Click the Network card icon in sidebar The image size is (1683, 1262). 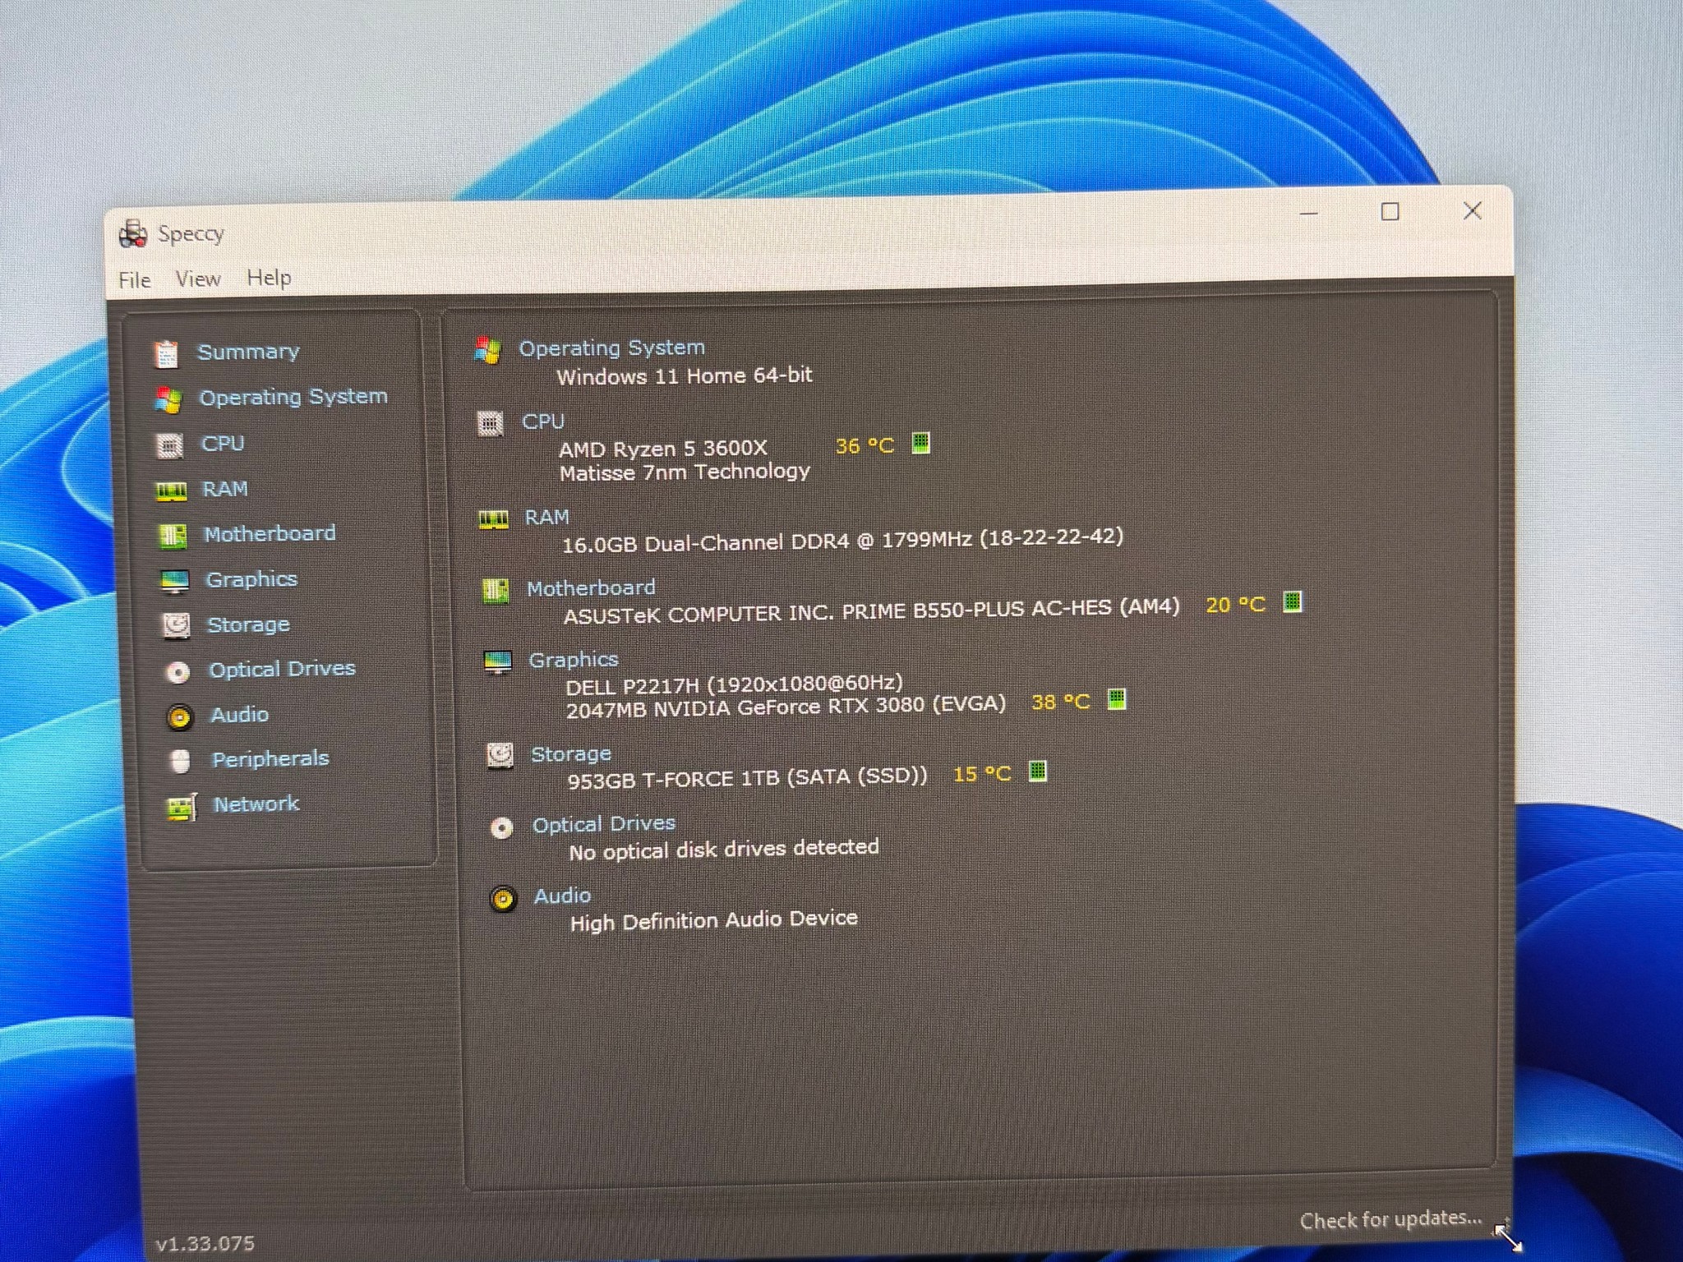(x=182, y=807)
